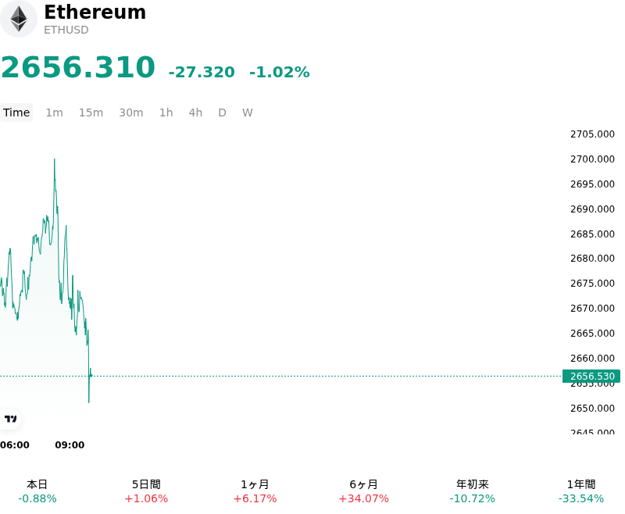Screen dimensions: 625x514
Task: Click the ETHUSD ticker symbol
Action: pos(66,30)
